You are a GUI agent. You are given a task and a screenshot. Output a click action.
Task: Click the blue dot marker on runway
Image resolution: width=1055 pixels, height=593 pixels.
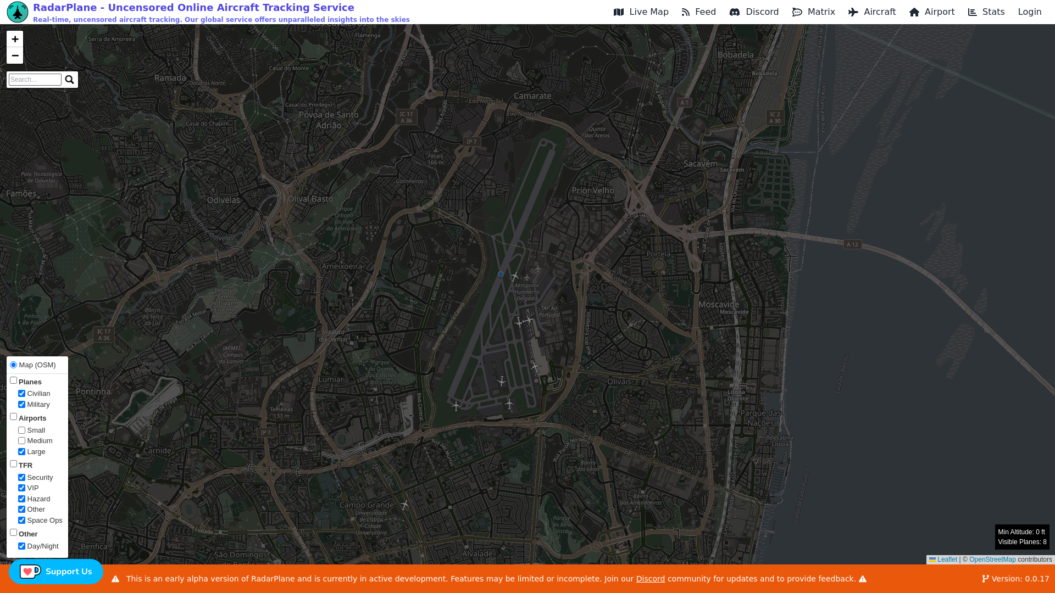coord(501,274)
